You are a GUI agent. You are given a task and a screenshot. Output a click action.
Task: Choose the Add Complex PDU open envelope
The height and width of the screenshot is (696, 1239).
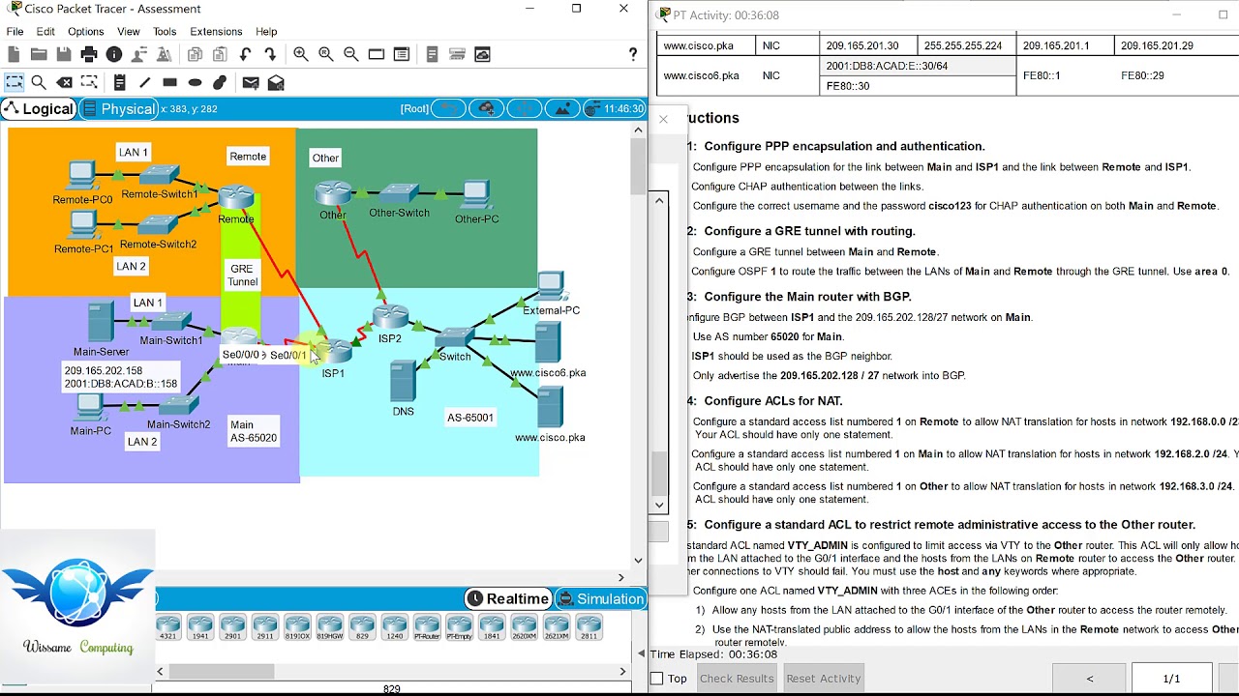[x=276, y=82]
